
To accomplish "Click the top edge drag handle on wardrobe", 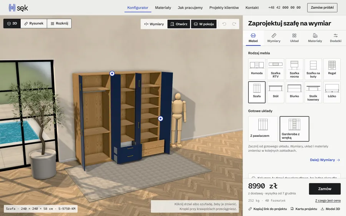I will [112, 73].
